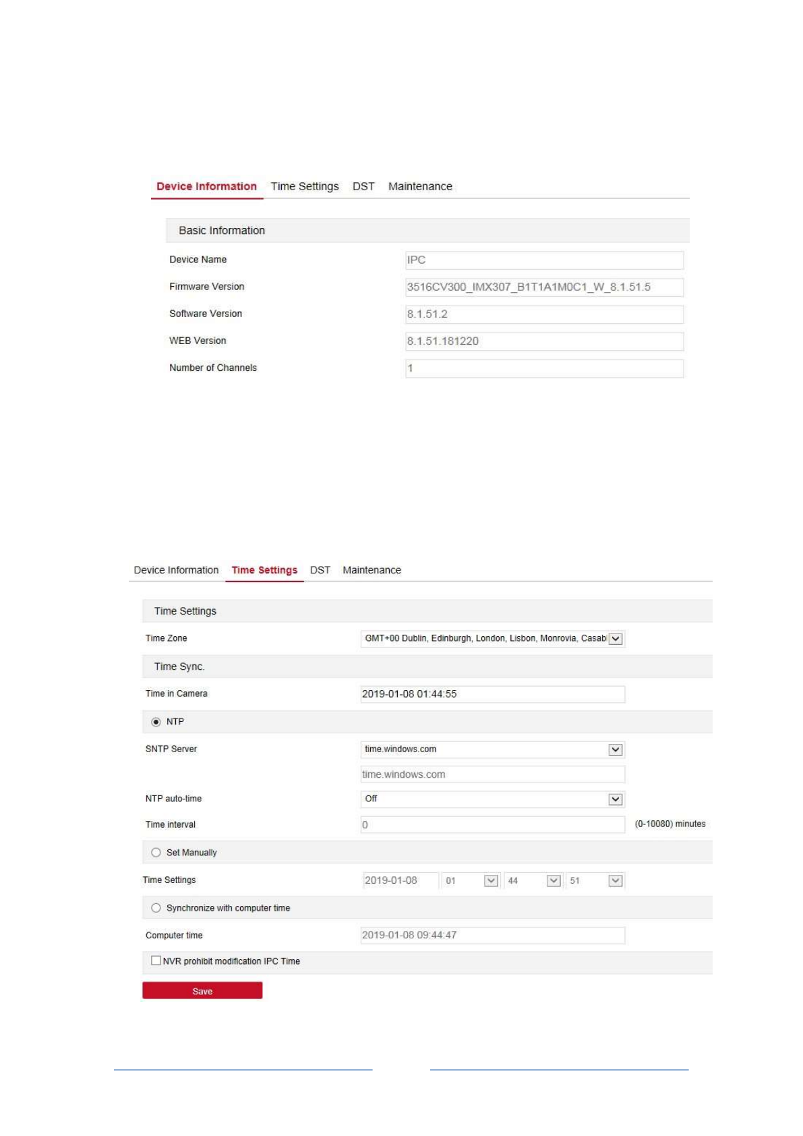Click the red Save button
Viewport: 803px width, 1136px height.
click(202, 991)
